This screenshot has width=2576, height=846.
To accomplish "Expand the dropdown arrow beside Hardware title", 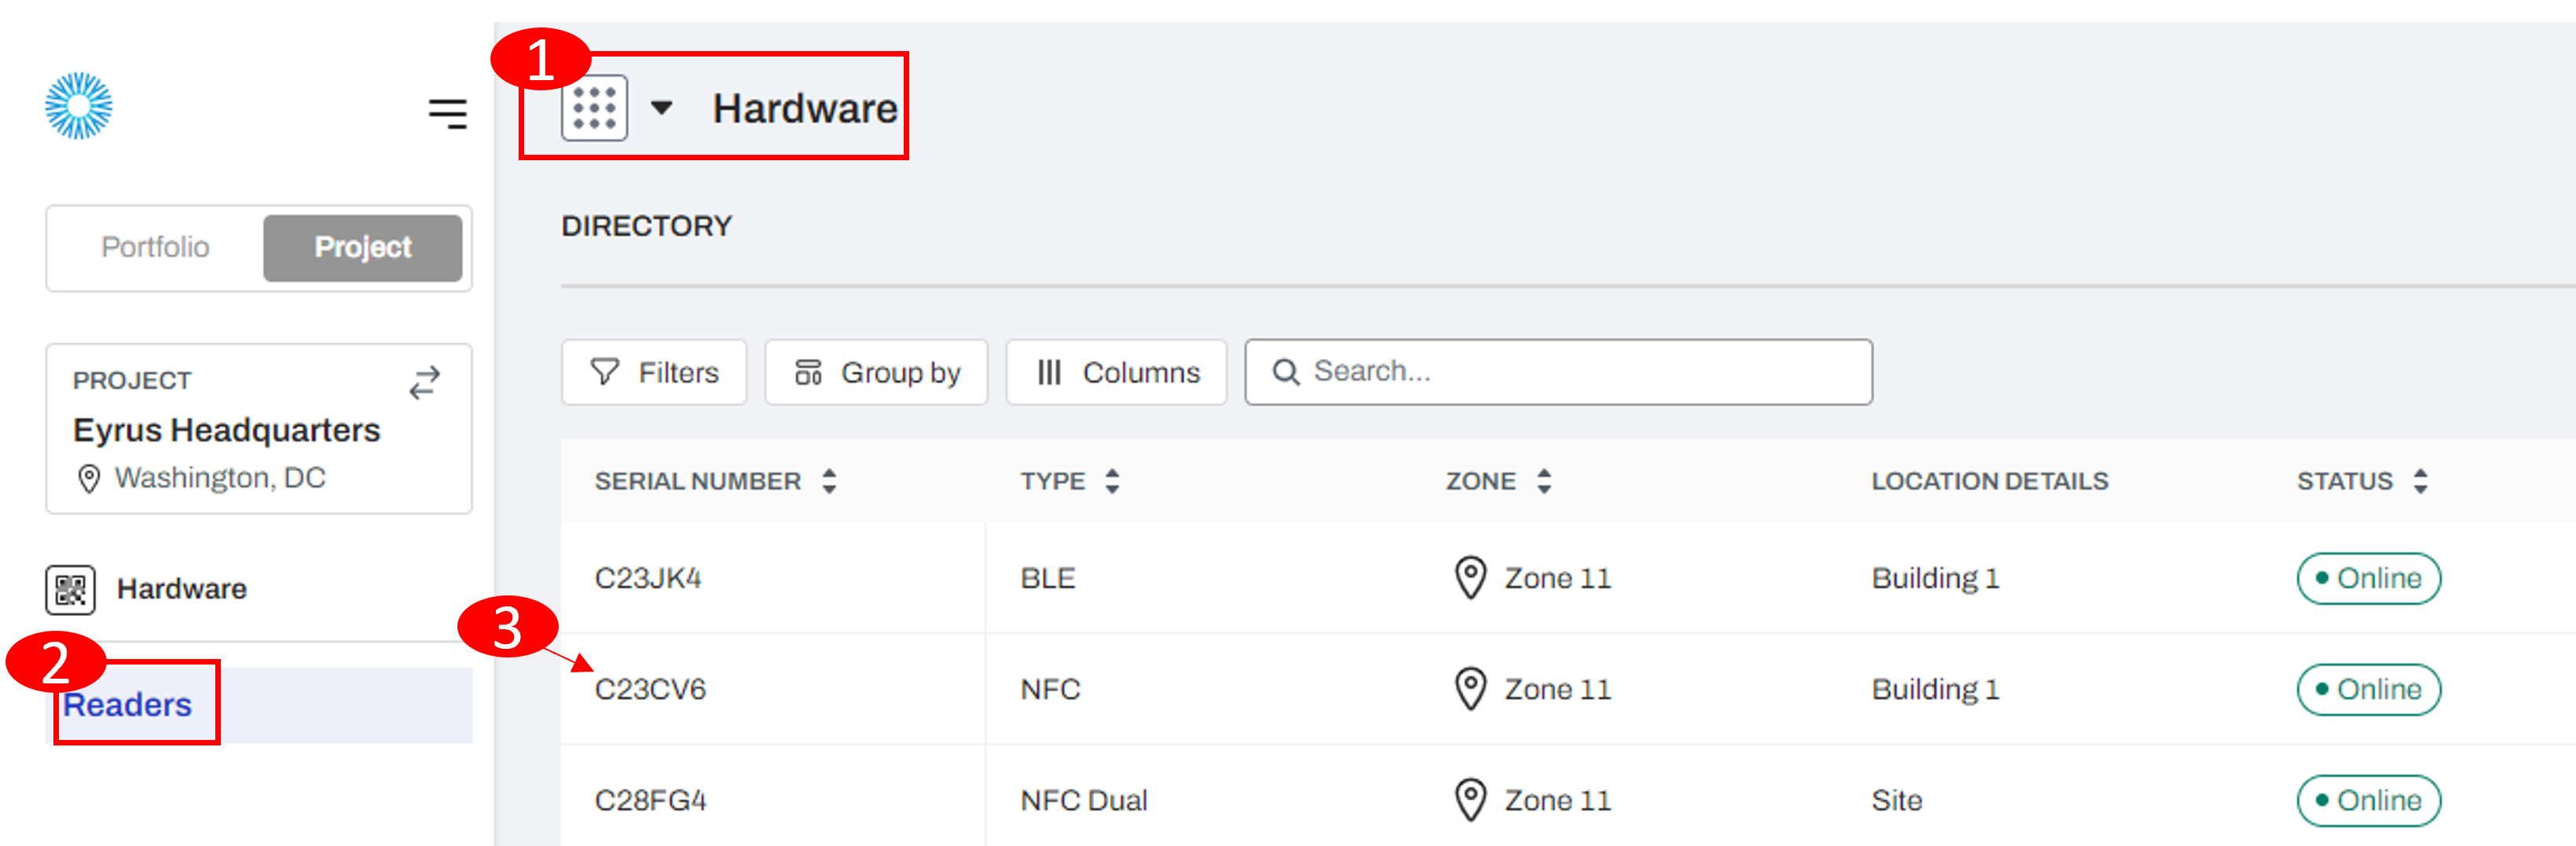I will click(661, 107).
